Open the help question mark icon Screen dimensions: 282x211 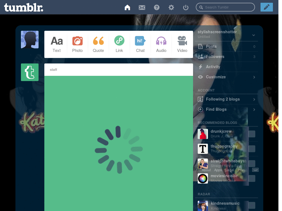[x=156, y=7]
